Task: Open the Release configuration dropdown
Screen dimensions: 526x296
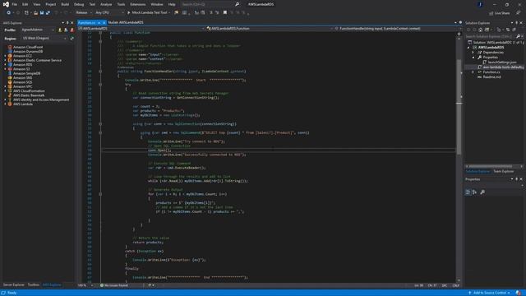Action: pyautogui.click(x=84, y=13)
